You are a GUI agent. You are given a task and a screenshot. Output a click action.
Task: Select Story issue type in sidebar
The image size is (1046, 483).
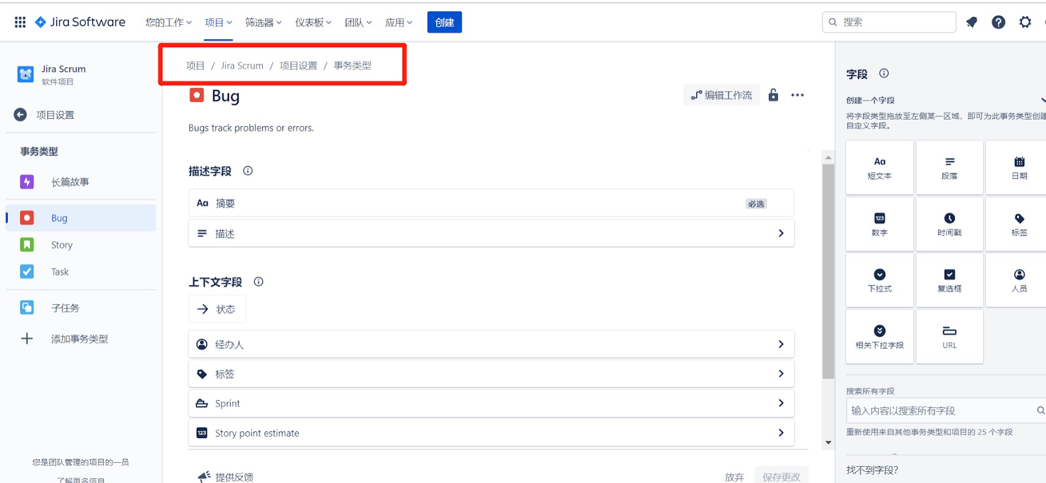pyautogui.click(x=81, y=244)
